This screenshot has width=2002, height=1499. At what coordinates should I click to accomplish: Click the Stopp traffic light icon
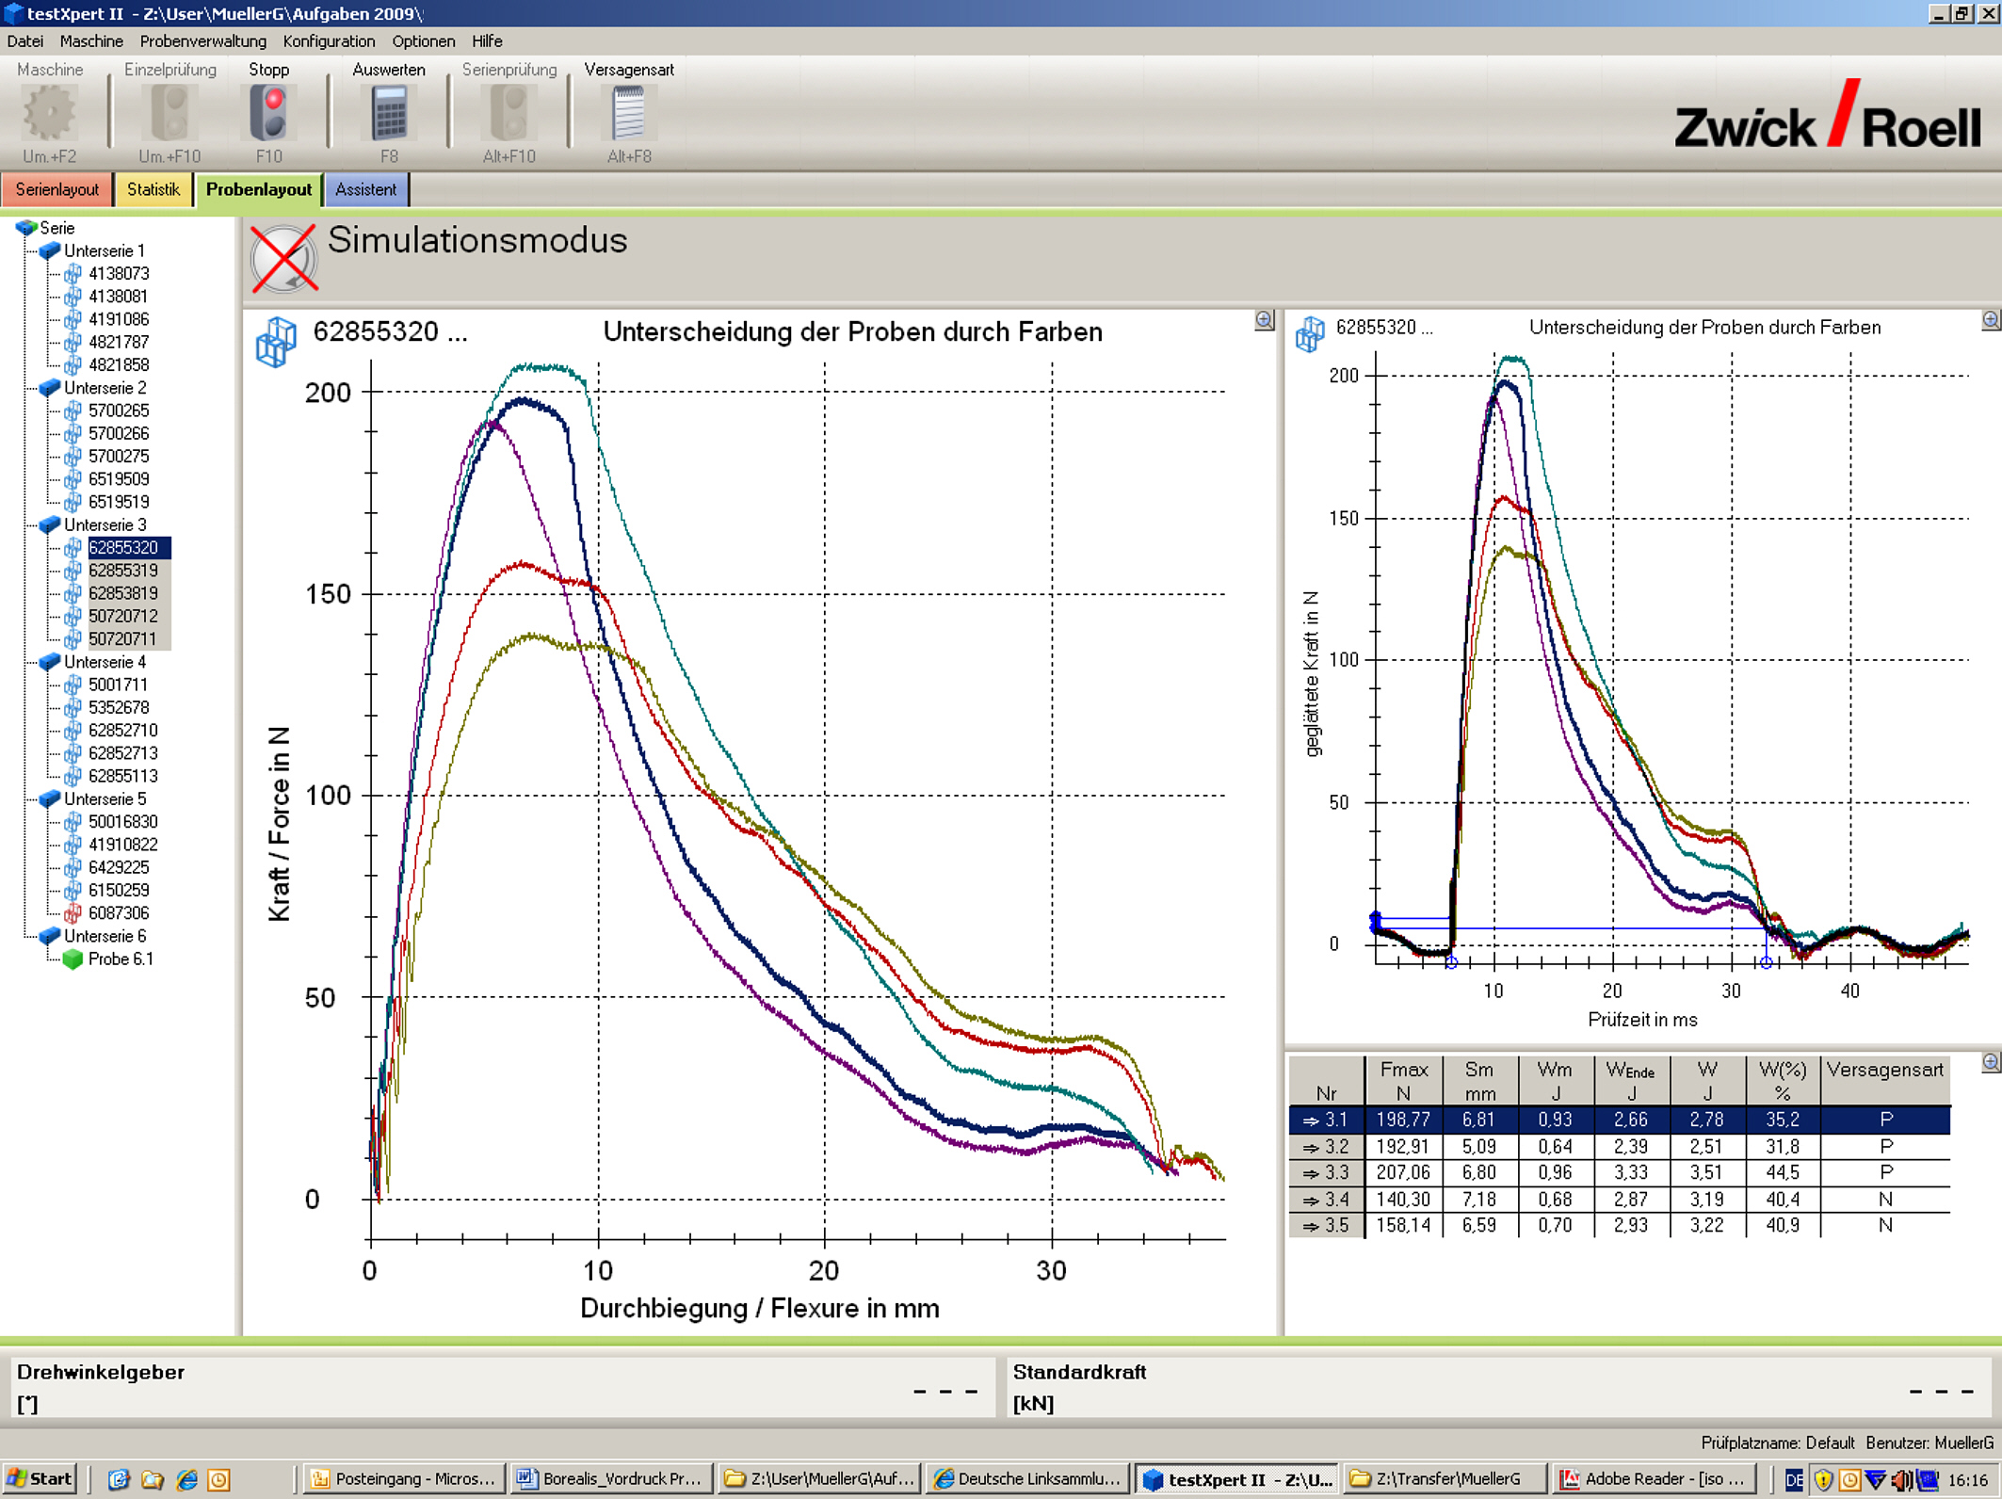[268, 114]
